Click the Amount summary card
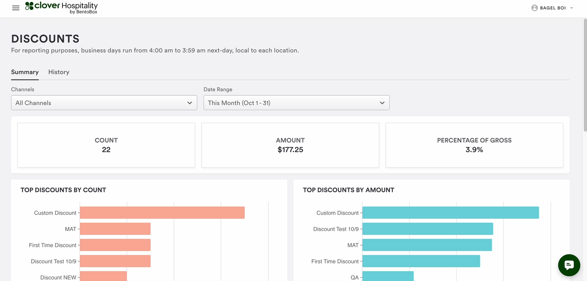Image resolution: width=587 pixels, height=281 pixels. tap(290, 145)
